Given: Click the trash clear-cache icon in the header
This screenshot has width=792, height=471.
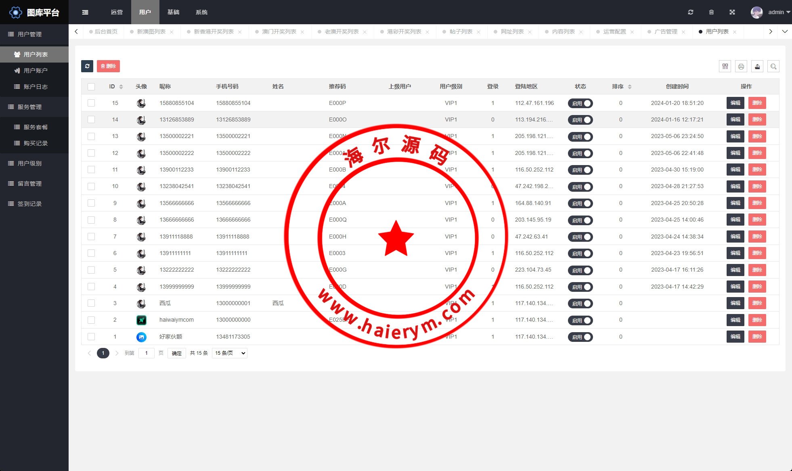Looking at the screenshot, I should 711,12.
